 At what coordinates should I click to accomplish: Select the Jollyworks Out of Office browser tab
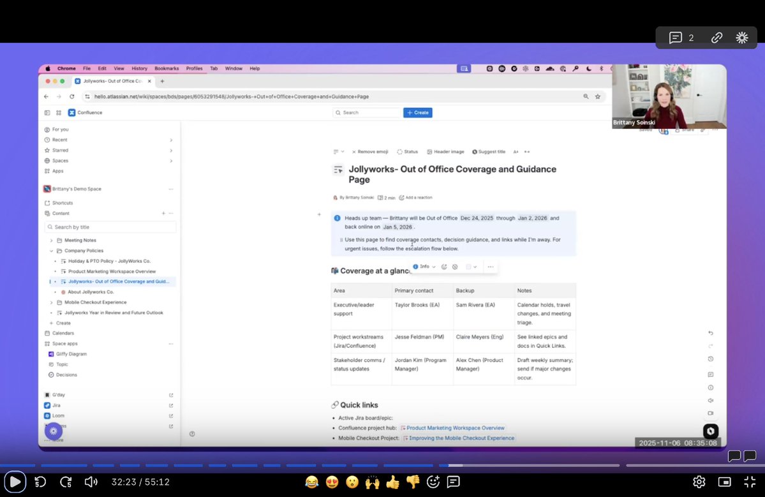(x=113, y=81)
